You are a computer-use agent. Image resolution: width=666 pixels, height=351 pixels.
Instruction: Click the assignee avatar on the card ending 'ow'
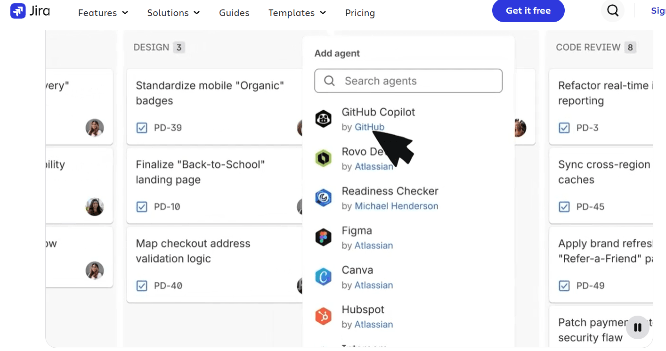coord(95,270)
